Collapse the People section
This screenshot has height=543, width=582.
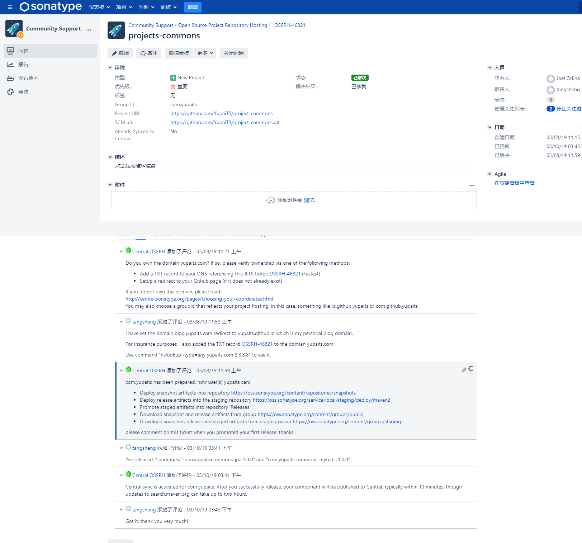click(x=490, y=67)
